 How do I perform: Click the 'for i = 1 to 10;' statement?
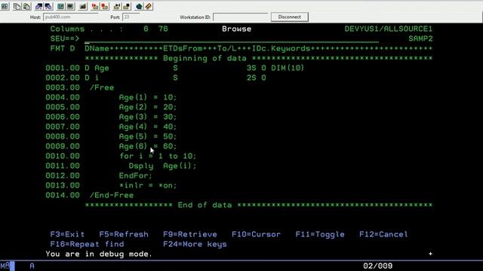(x=158, y=157)
